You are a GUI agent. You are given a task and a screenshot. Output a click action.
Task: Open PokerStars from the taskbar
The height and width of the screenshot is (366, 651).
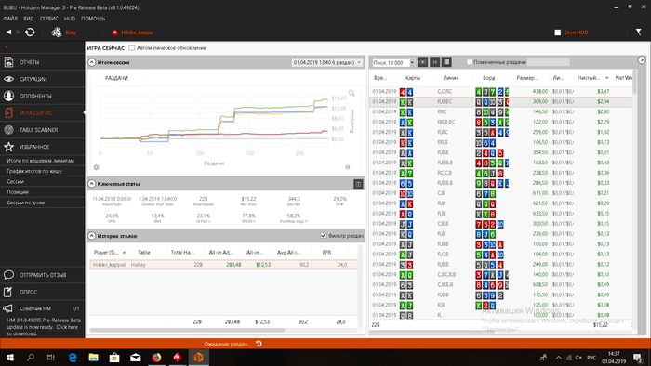point(178,358)
